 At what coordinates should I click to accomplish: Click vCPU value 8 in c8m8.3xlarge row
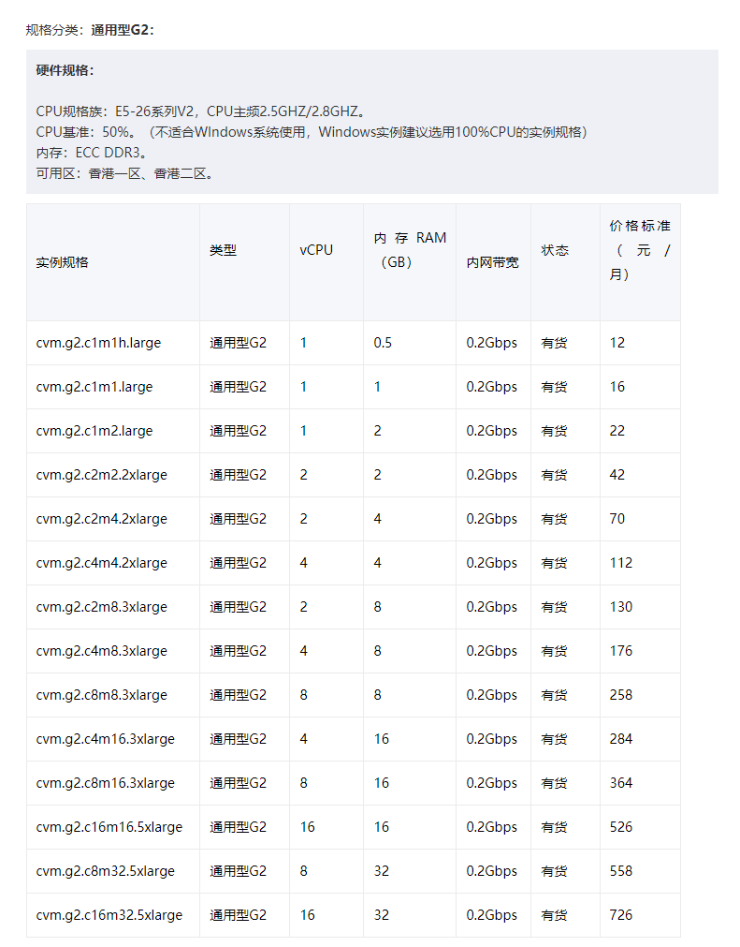pos(303,696)
